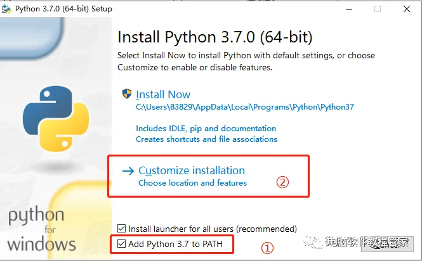Image resolution: width=422 pixels, height=261 pixels.
Task: Click the red circled number 2 annotation
Action: [x=283, y=182]
